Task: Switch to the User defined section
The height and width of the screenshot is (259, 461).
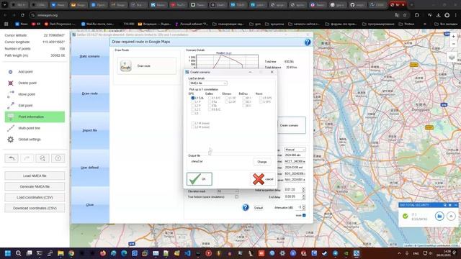Action: pos(90,168)
